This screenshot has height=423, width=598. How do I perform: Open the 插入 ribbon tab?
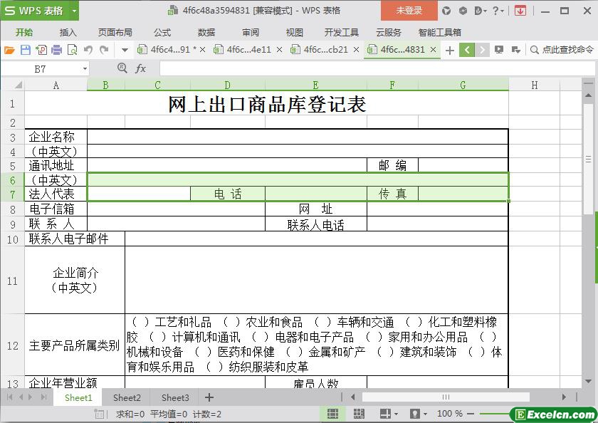[68, 32]
